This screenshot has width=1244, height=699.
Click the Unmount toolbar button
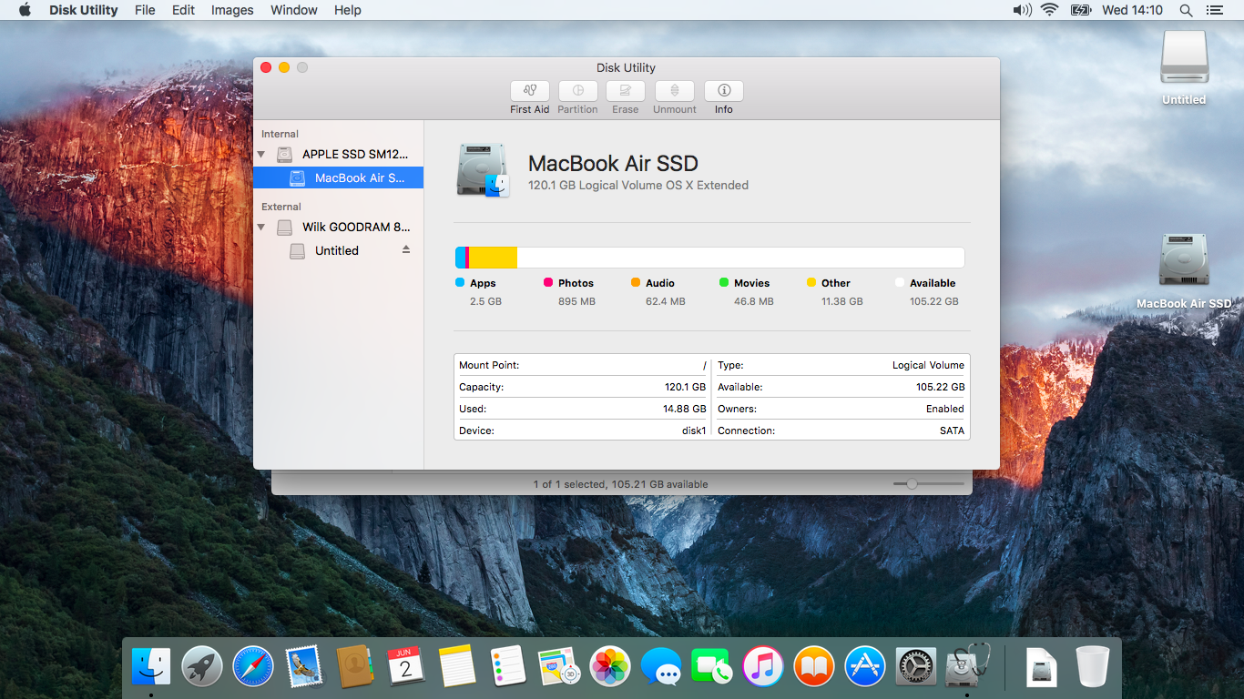[675, 91]
